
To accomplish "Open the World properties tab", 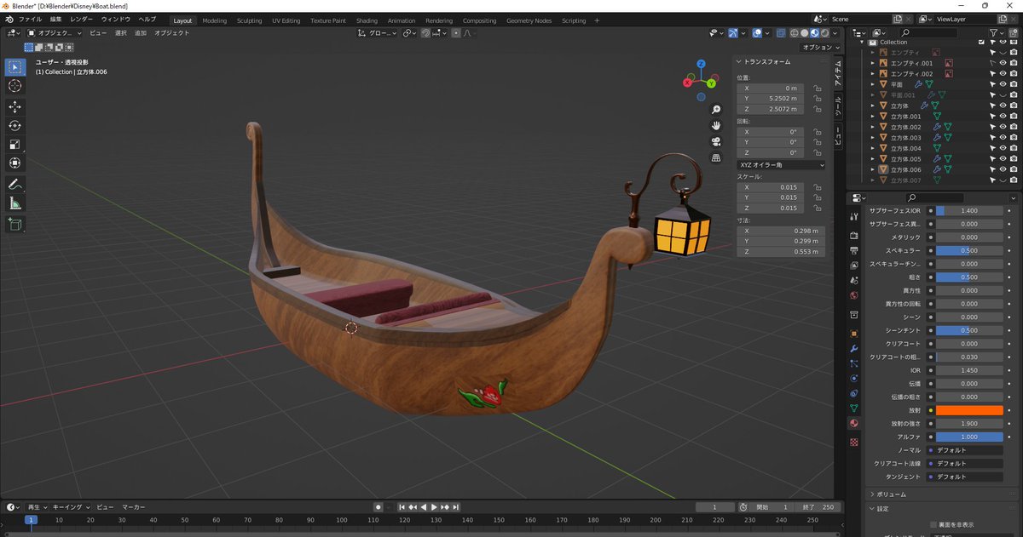I will pos(854,295).
